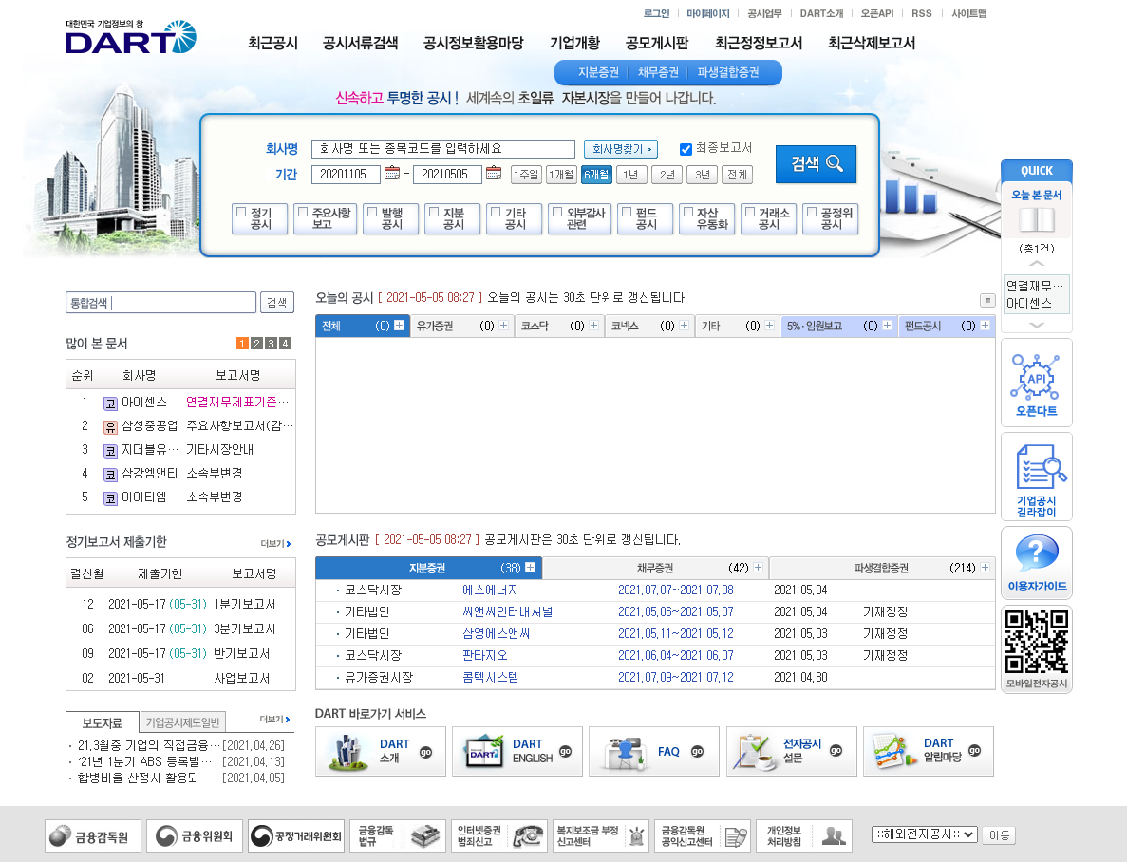1127x862 pixels.
Task: Click 더보기 next to 정기보고서 제출기한
Action: [x=275, y=544]
